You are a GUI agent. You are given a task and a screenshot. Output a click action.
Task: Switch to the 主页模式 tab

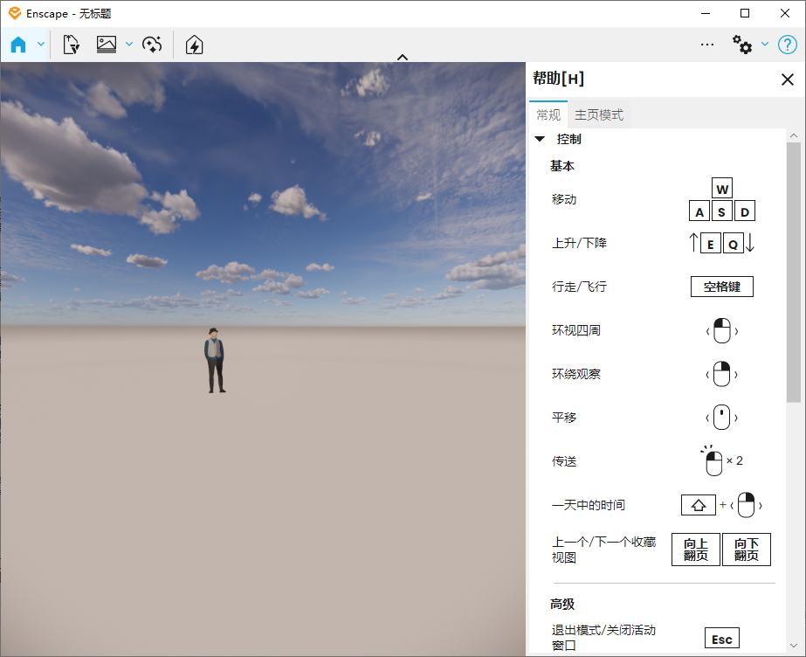598,114
